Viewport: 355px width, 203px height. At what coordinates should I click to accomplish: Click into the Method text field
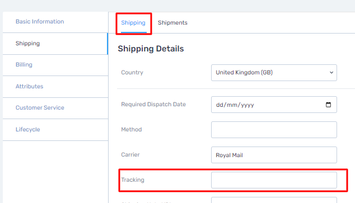point(274,130)
